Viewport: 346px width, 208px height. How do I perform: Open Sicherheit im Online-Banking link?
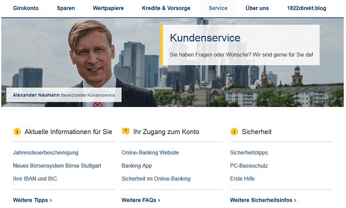point(156,179)
